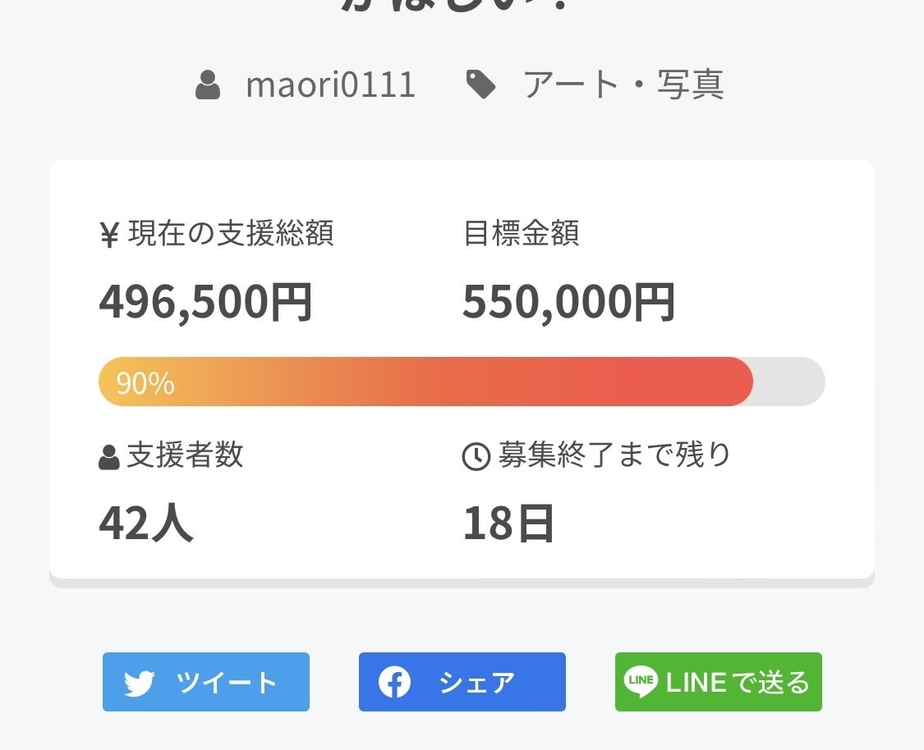Click the Facebook logo icon
This screenshot has height=750, width=924.
point(394,682)
